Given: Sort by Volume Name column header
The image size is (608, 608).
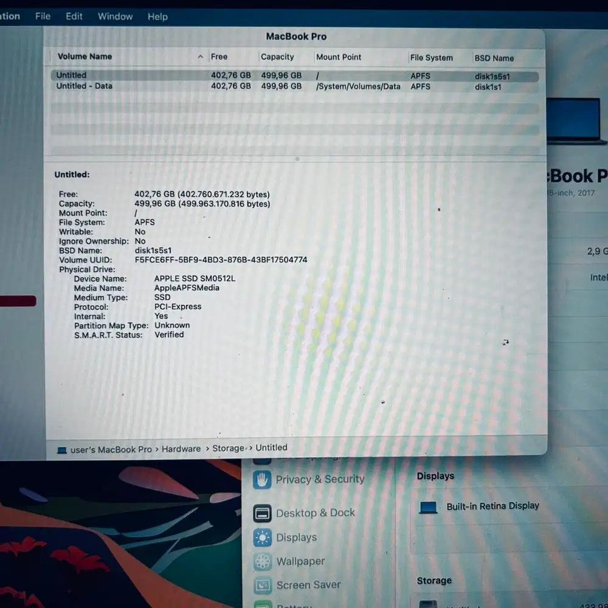Looking at the screenshot, I should click(x=85, y=57).
